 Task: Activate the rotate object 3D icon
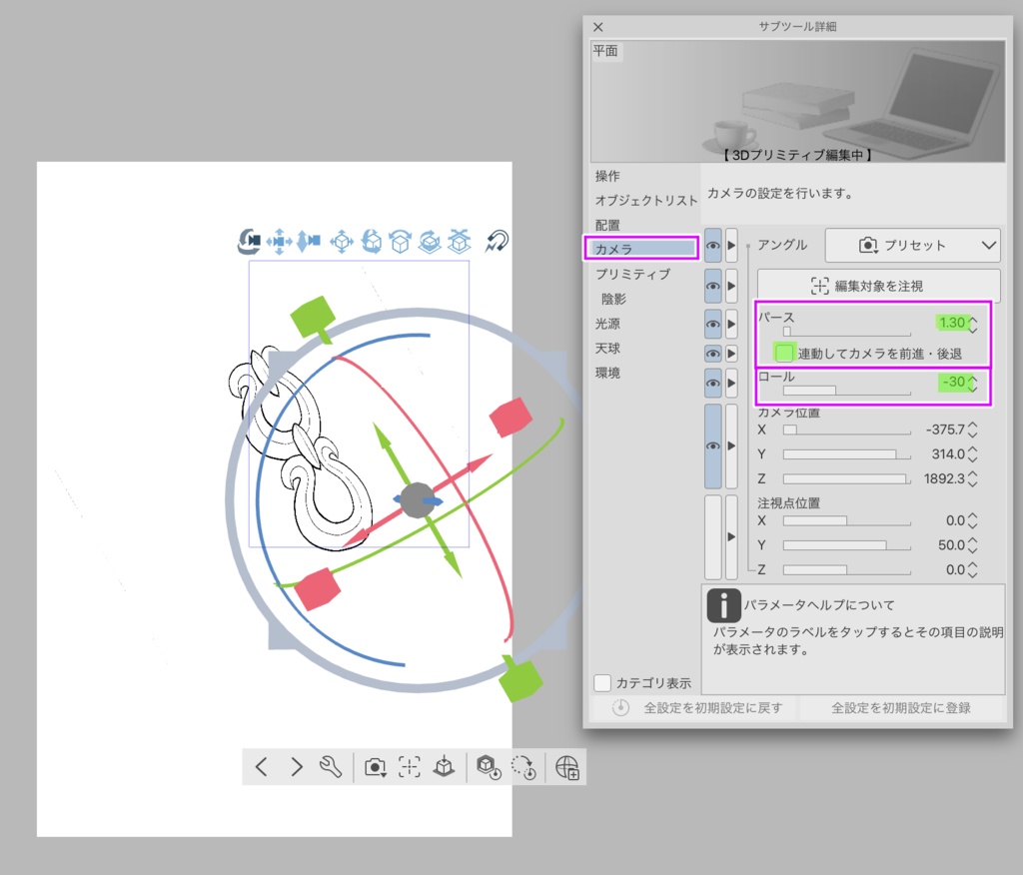point(372,241)
